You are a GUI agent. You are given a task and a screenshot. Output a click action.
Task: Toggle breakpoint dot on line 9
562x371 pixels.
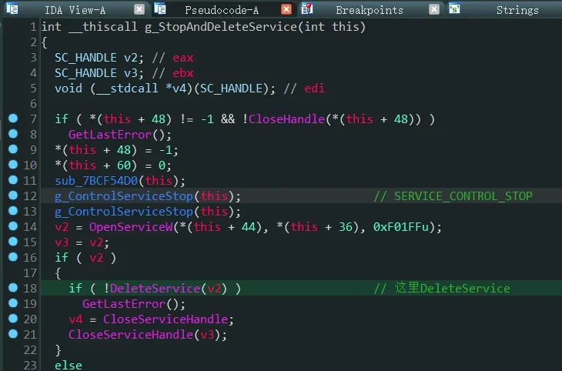coord(13,149)
